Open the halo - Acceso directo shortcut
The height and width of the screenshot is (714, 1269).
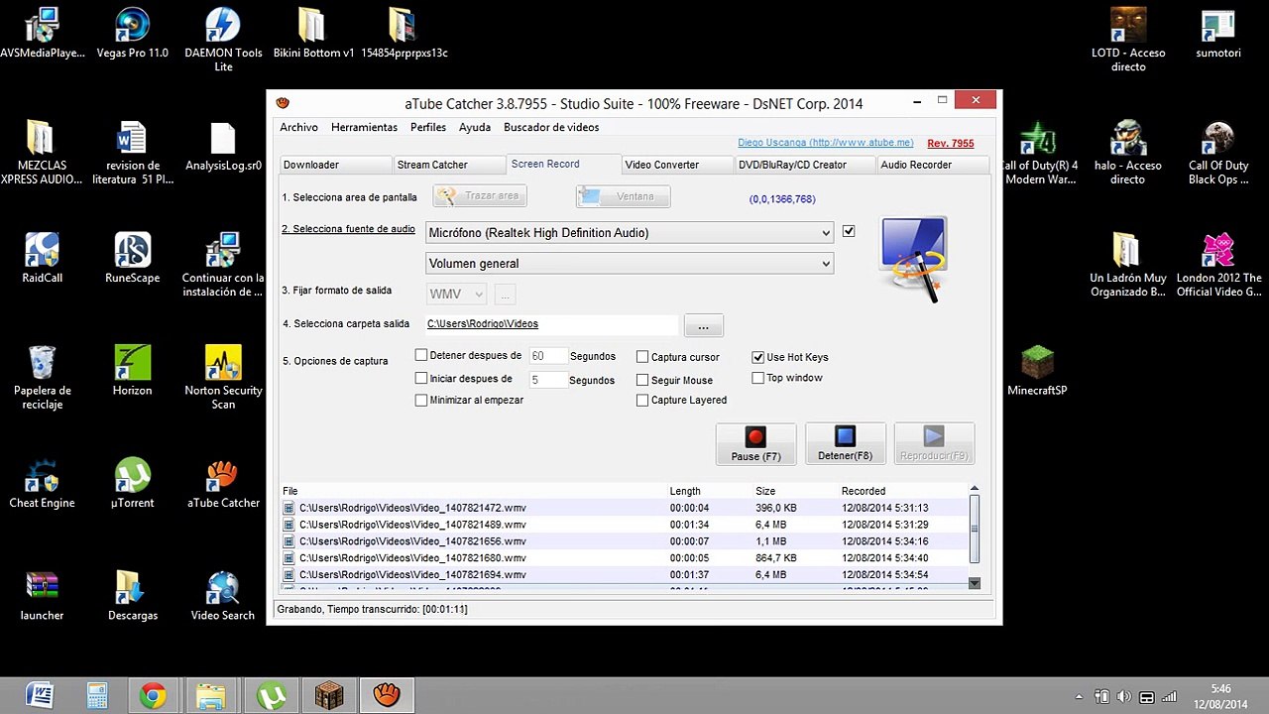coord(1127,153)
